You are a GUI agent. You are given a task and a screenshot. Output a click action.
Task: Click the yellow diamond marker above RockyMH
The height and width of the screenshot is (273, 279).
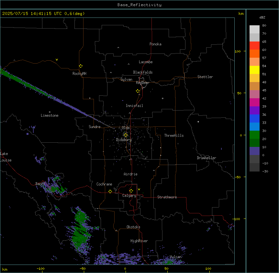81,66
